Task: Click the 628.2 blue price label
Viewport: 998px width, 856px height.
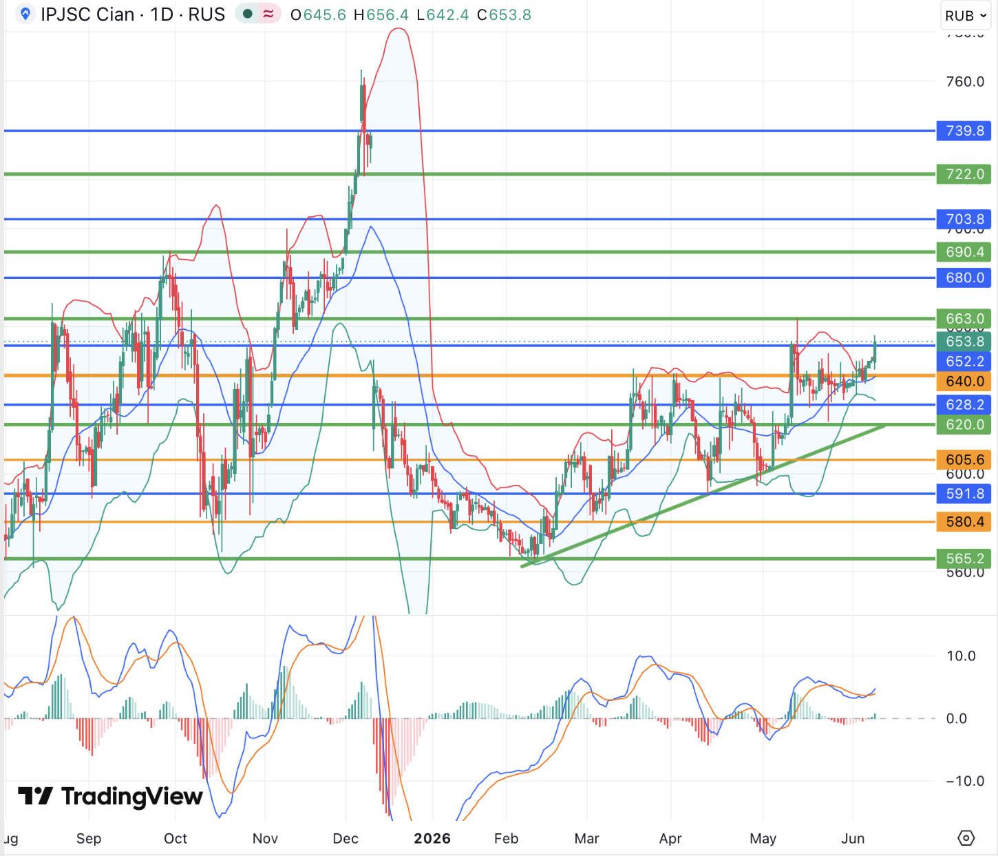Action: point(964,405)
